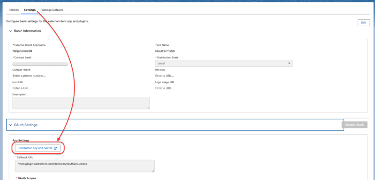
Task: Collapse the Basic Information section
Action: click(x=10, y=31)
